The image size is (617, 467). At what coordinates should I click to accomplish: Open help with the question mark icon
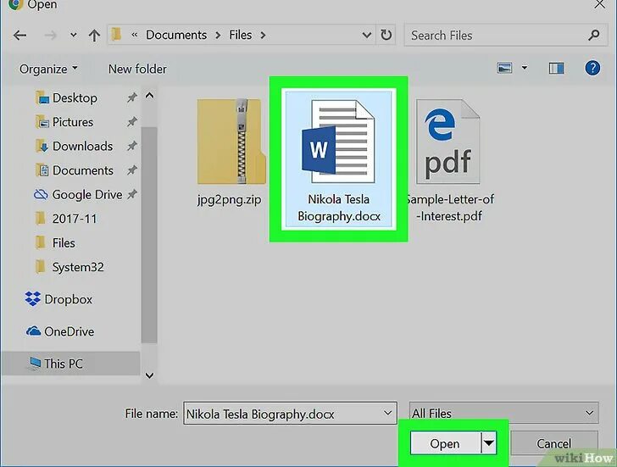point(592,68)
